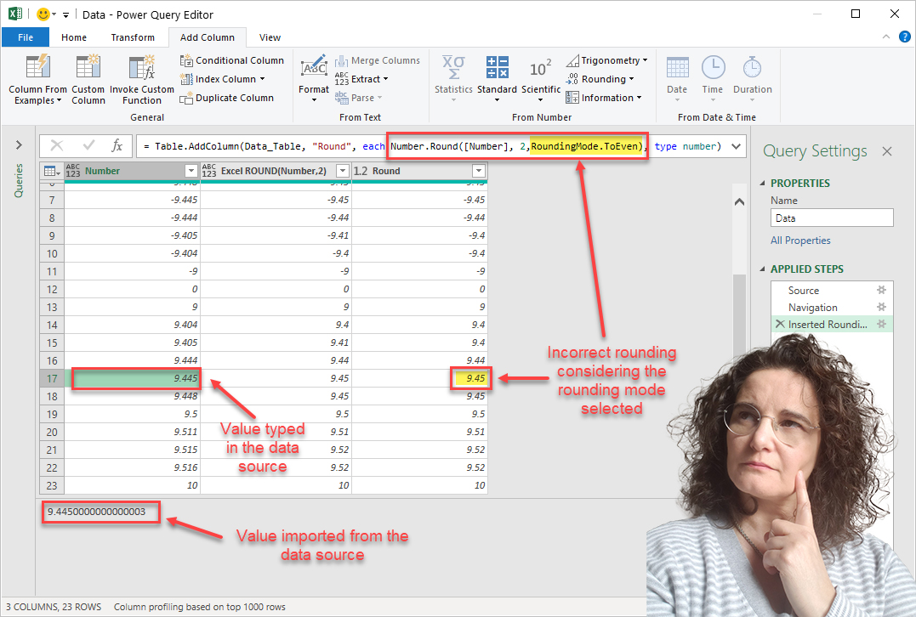The image size is (916, 617).
Task: Change Round column data type icon
Action: coord(361,171)
